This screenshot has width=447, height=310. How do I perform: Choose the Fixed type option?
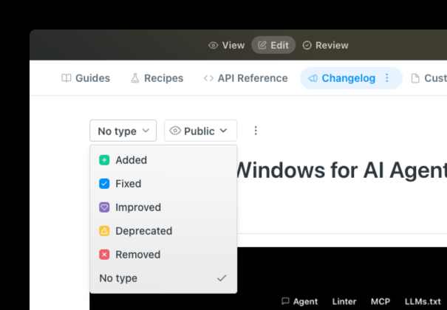(x=163, y=184)
